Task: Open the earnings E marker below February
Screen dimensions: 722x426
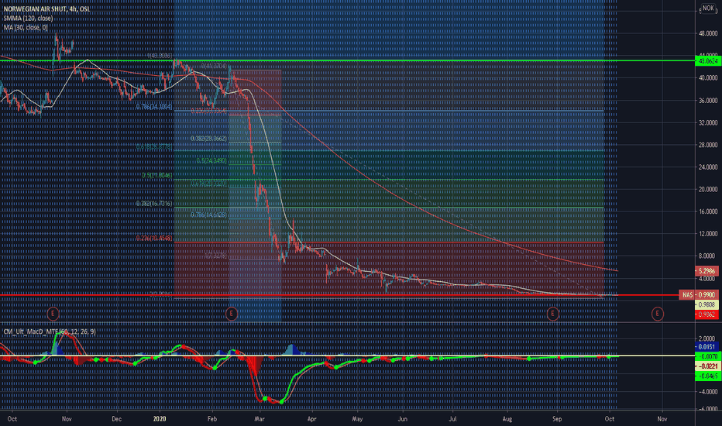Action: 231,314
